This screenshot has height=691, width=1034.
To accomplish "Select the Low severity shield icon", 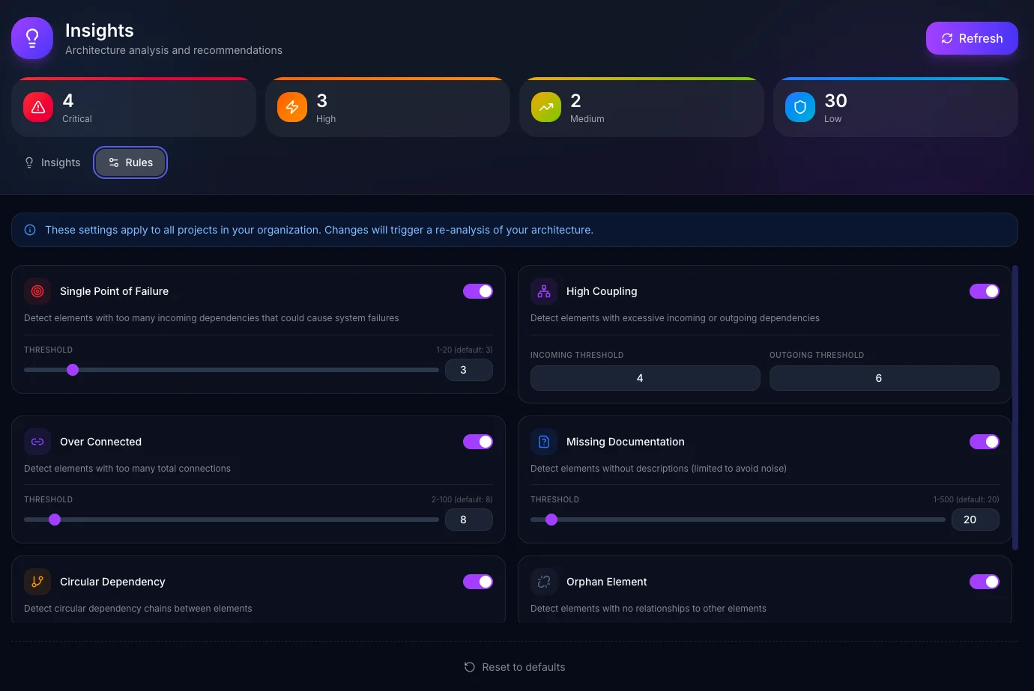I will [x=799, y=106].
